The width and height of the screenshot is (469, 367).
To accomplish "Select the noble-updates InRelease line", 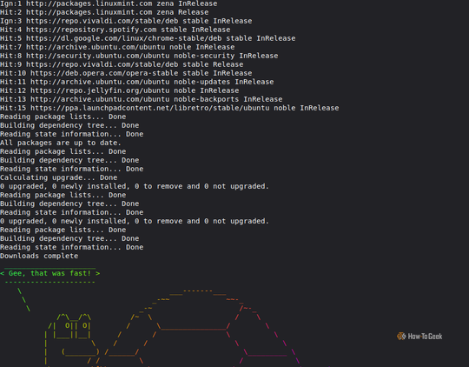I will tap(137, 82).
